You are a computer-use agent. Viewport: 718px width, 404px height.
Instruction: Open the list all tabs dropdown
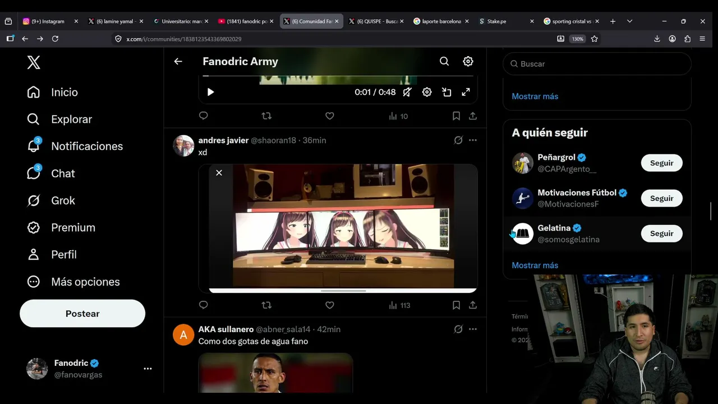[629, 21]
